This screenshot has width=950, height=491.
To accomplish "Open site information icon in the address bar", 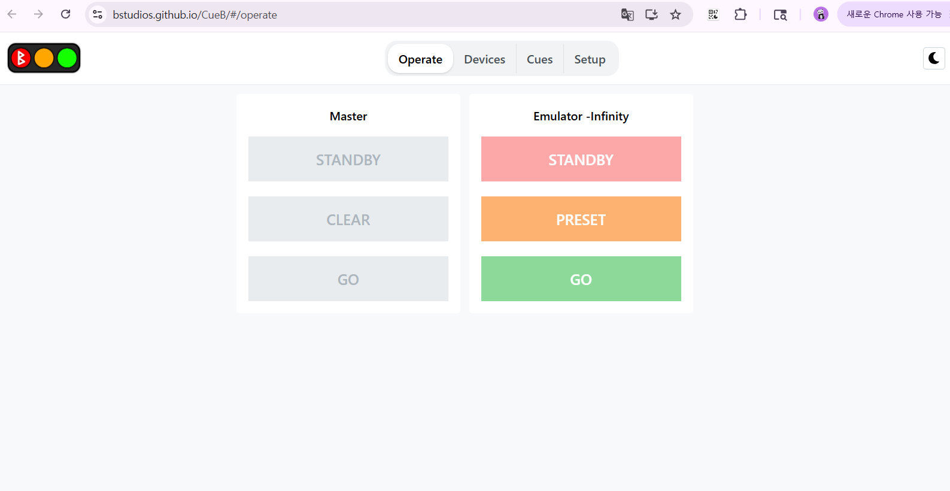I will point(98,14).
